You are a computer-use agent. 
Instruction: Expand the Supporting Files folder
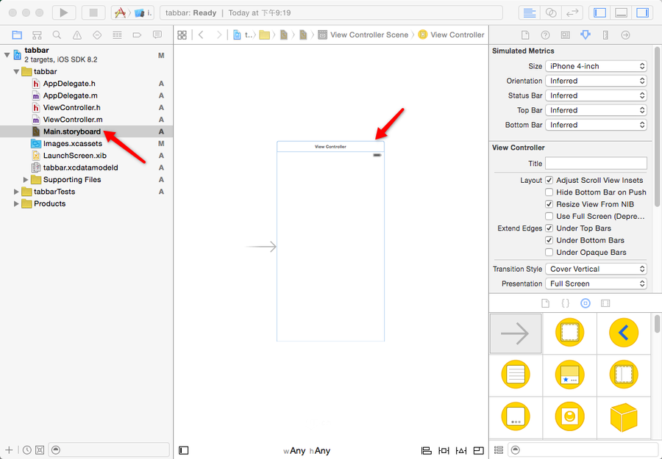tap(26, 180)
